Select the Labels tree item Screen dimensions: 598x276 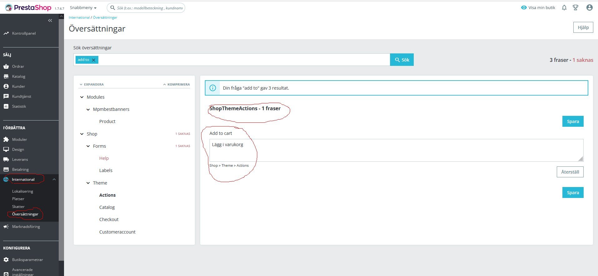[106, 170]
